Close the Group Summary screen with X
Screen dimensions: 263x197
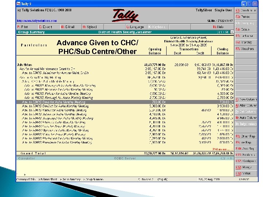coord(232,32)
